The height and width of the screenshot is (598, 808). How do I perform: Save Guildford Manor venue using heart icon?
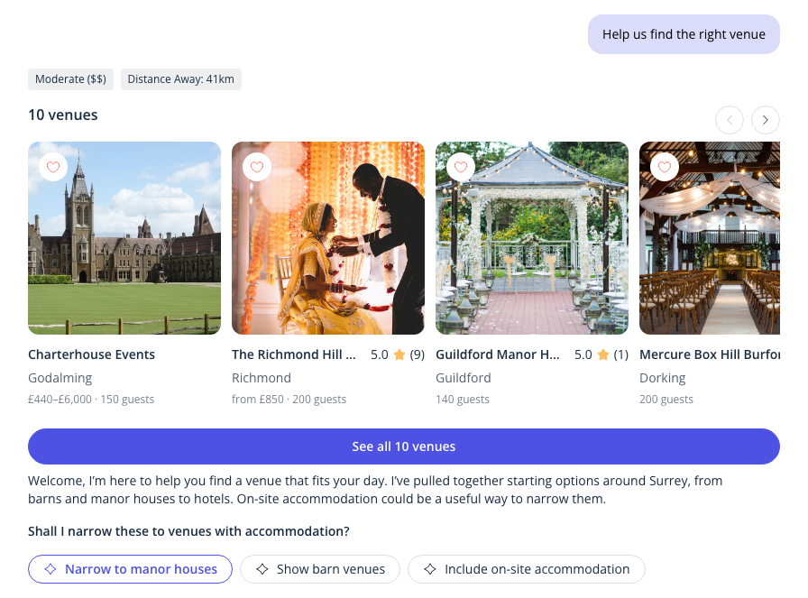461,167
